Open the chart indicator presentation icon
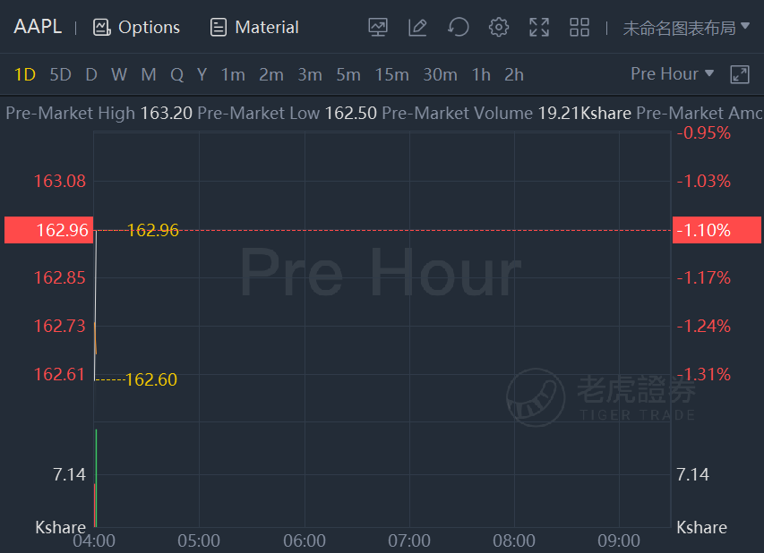 point(378,27)
